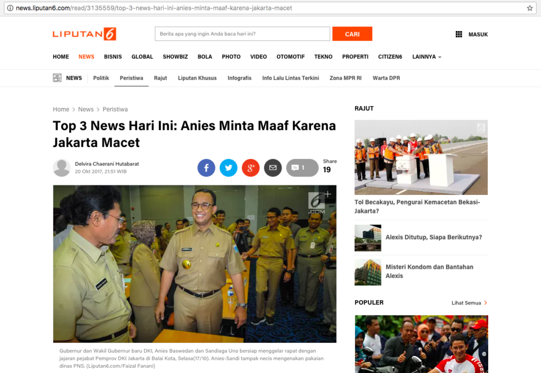541x373 pixels.
Task: Switch to the Politik sub-tab
Action: click(101, 78)
